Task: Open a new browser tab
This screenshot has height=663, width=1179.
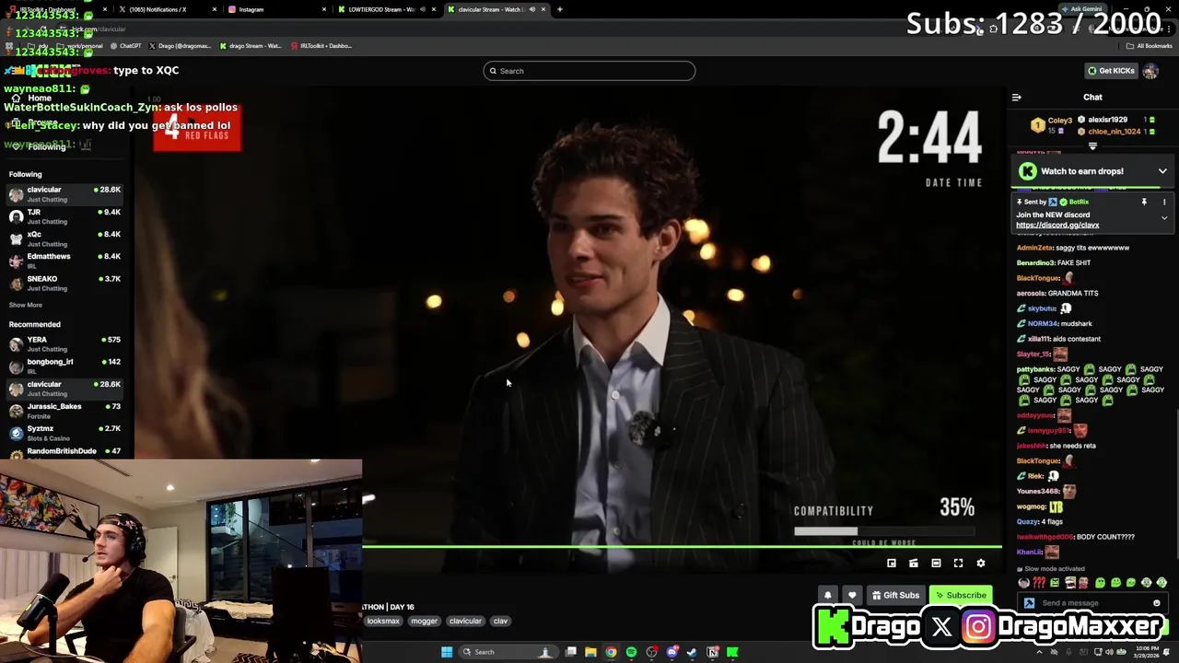Action: coord(559,9)
